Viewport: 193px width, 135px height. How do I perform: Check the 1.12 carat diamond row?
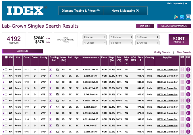[6, 126]
